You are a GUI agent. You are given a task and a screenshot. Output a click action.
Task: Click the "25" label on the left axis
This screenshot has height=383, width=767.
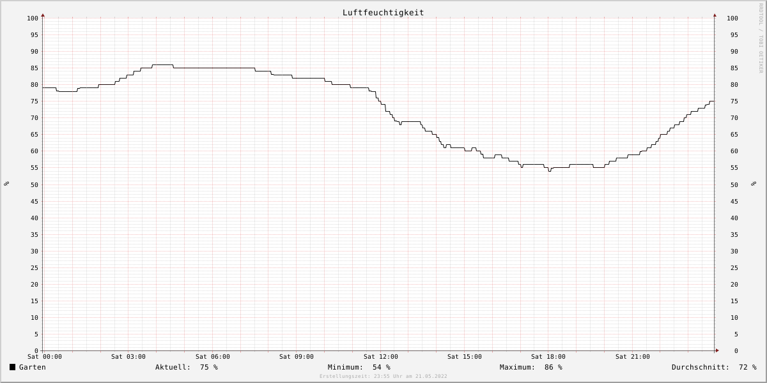pyautogui.click(x=35, y=268)
